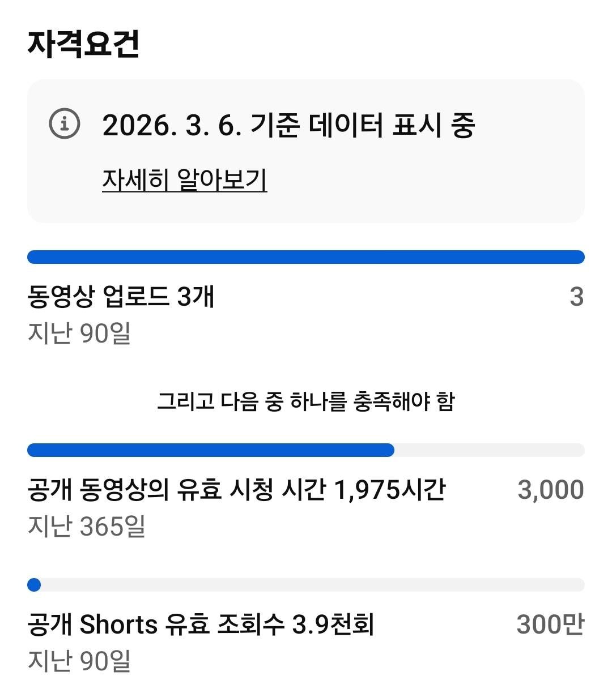Click the unfilled part of watch hours bar
This screenshot has width=612, height=693.
pos(488,450)
